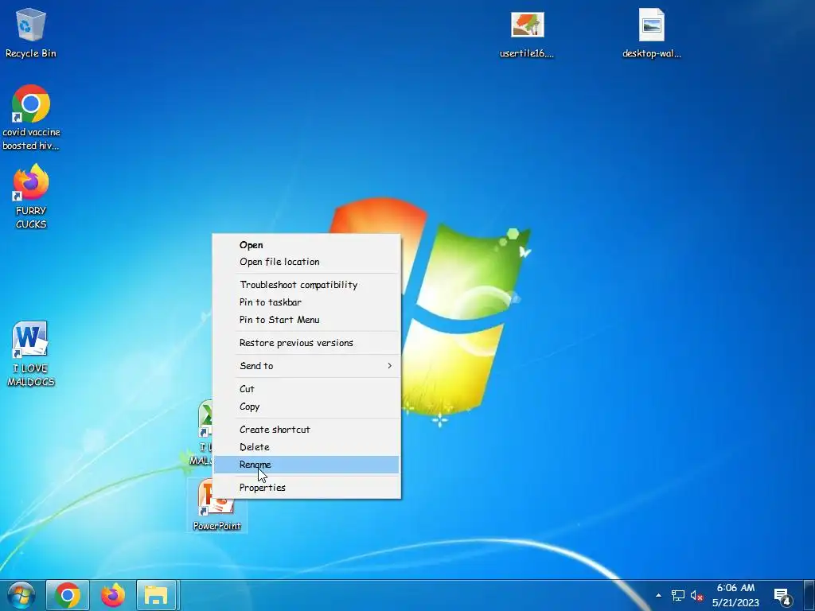This screenshot has width=815, height=611.
Task: Click Rename in the context menu
Action: click(x=306, y=465)
